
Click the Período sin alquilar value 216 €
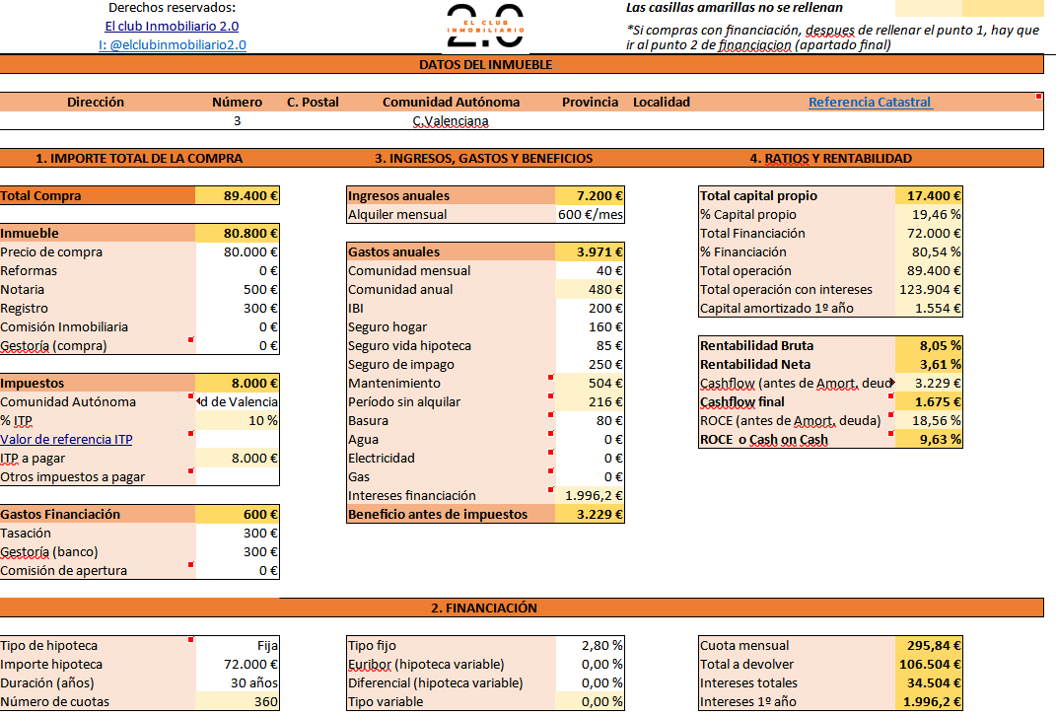coord(590,402)
